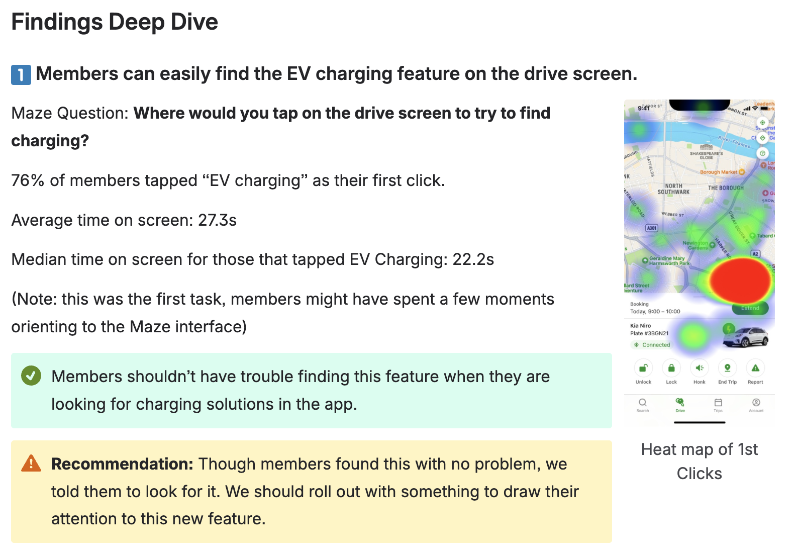Click the blue number 1 icon
Screen dimensions: 793x555
coord(21,75)
